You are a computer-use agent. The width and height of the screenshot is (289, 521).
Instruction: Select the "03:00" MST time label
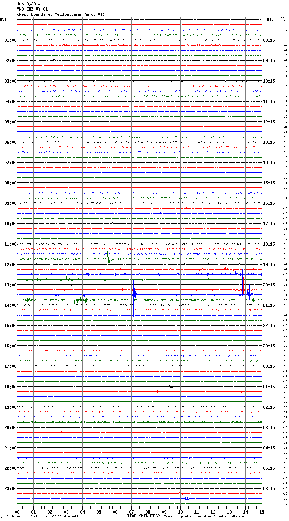(x=10, y=81)
